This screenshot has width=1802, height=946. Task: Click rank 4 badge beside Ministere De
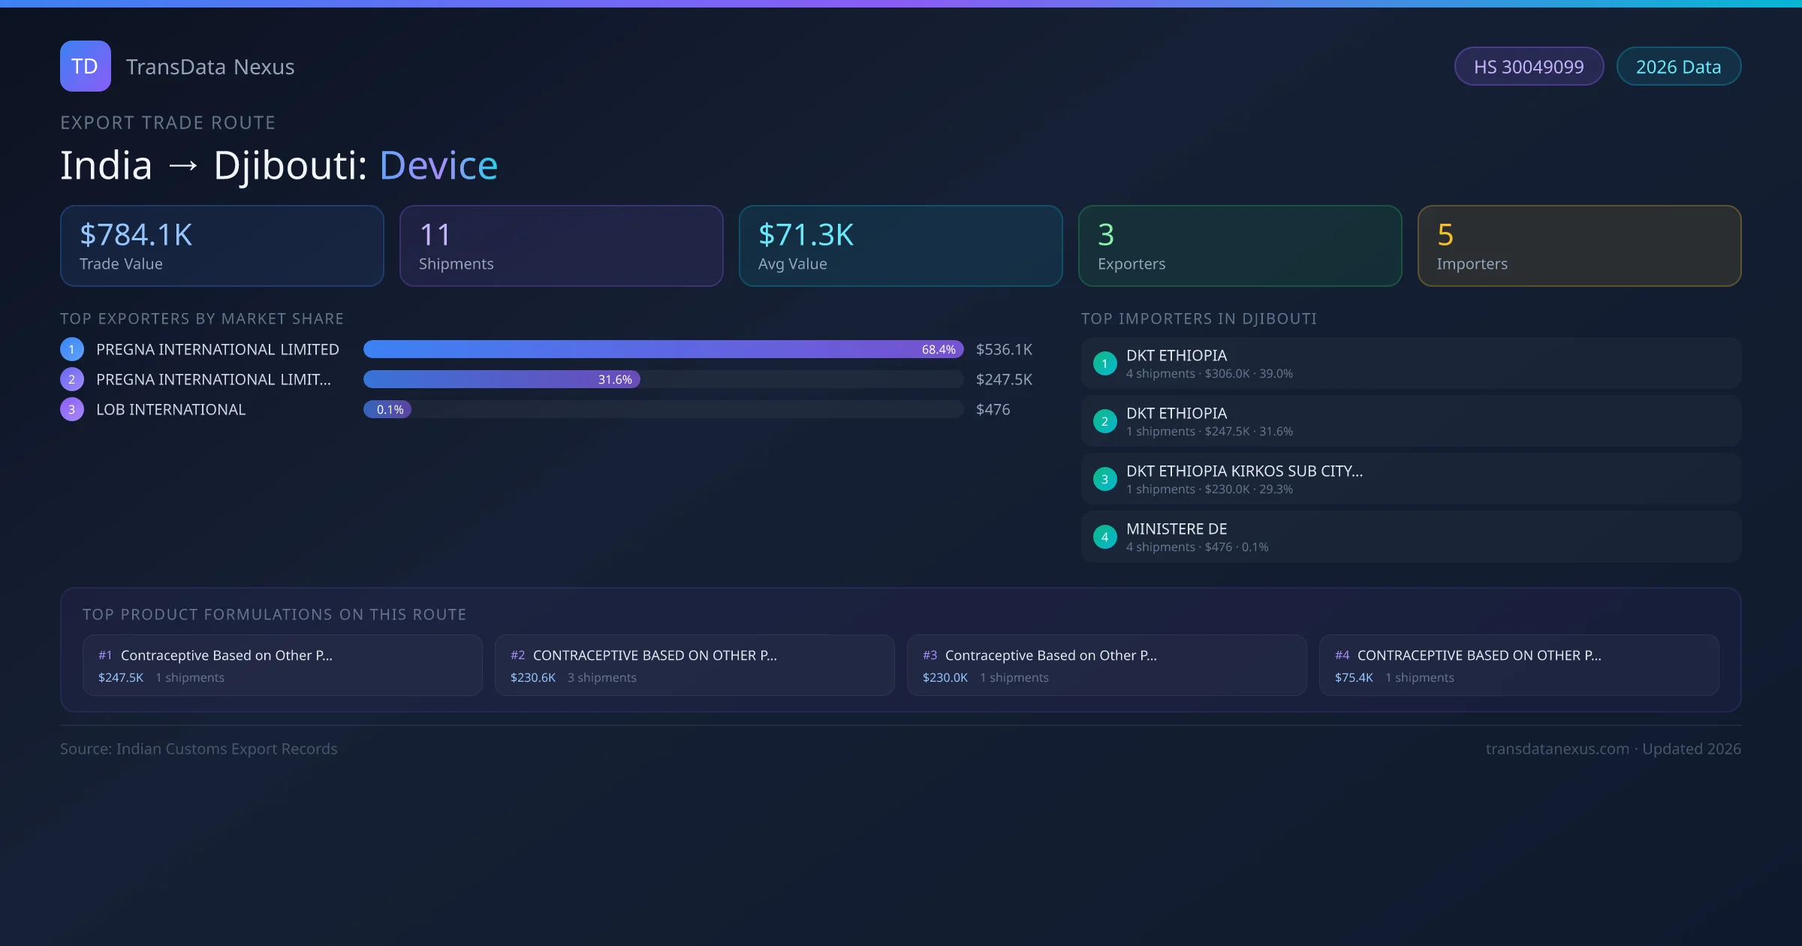click(x=1104, y=537)
